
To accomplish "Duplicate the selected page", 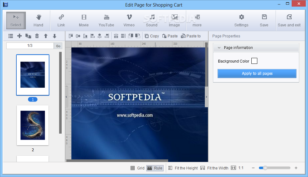I will [28, 36].
